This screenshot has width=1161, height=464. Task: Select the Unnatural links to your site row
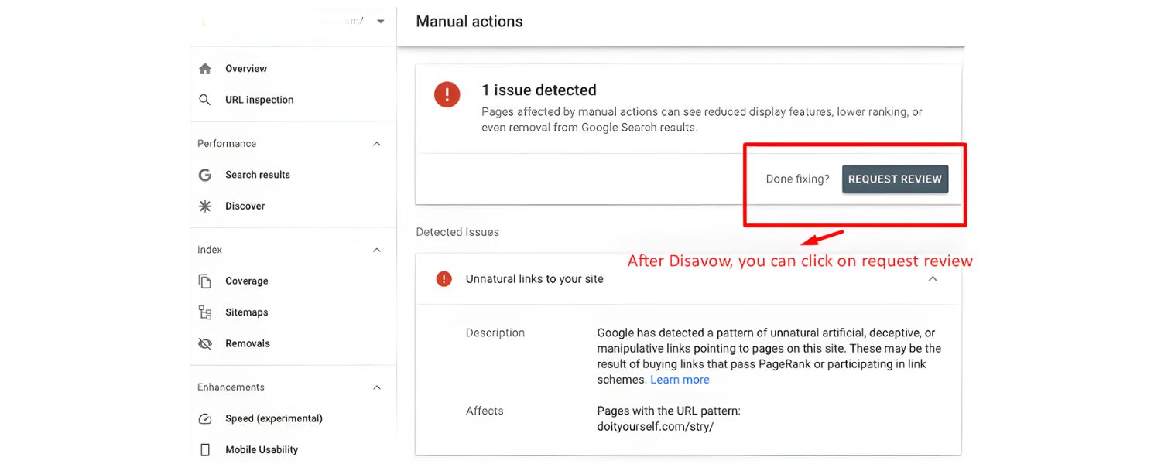tap(534, 279)
